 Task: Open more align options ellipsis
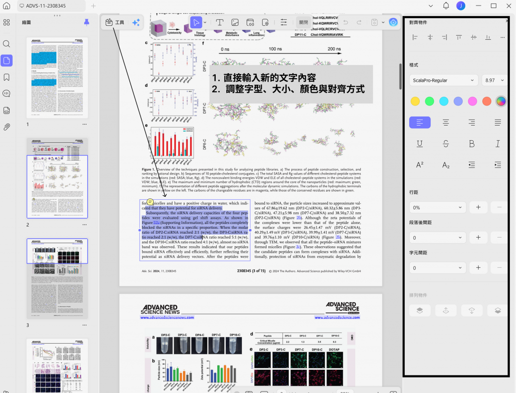[502, 37]
